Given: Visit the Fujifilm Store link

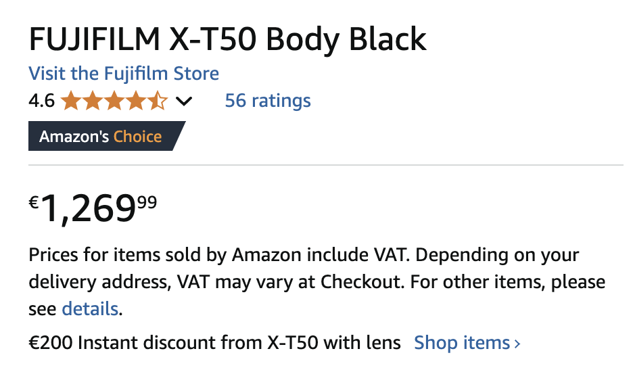Looking at the screenshot, I should (x=124, y=73).
